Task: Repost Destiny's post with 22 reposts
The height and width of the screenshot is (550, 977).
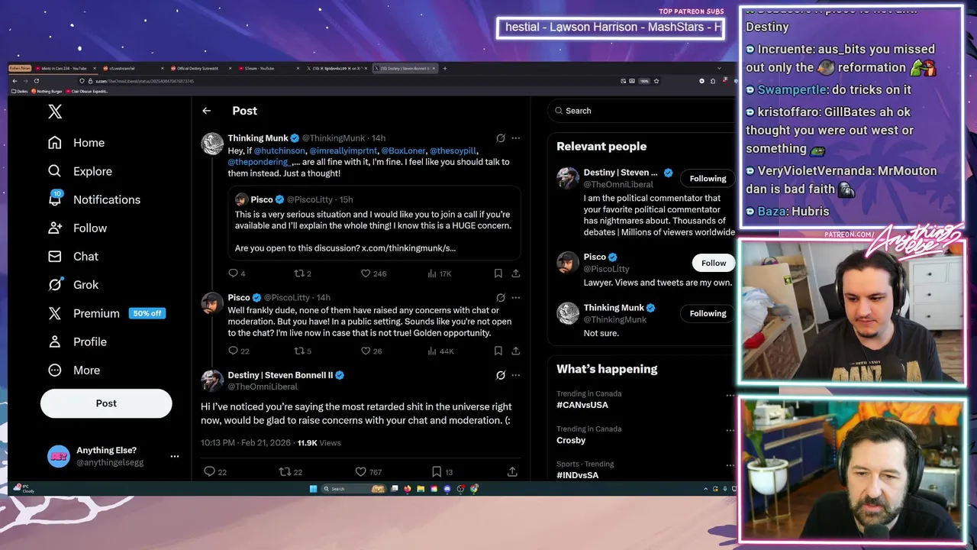Action: (x=291, y=471)
